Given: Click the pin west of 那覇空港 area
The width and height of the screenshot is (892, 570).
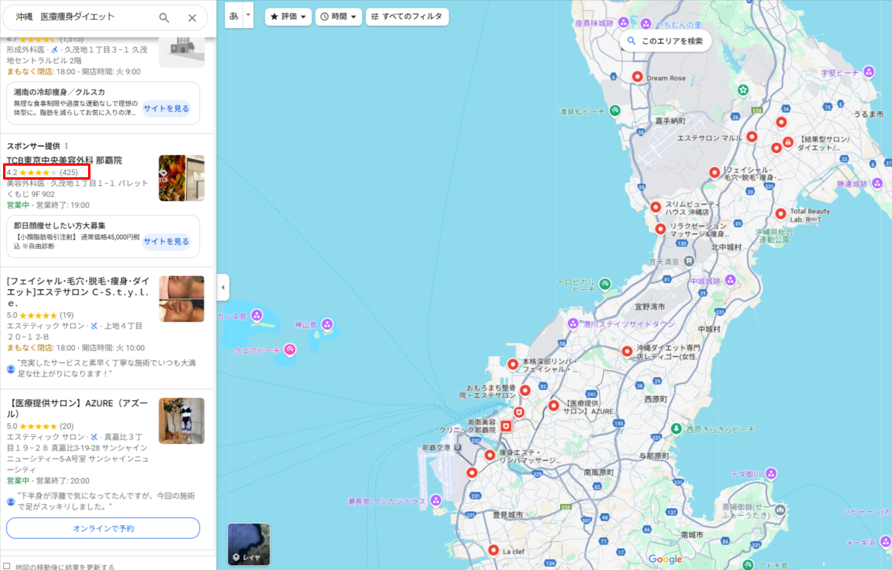Looking at the screenshot, I should click(x=472, y=472).
